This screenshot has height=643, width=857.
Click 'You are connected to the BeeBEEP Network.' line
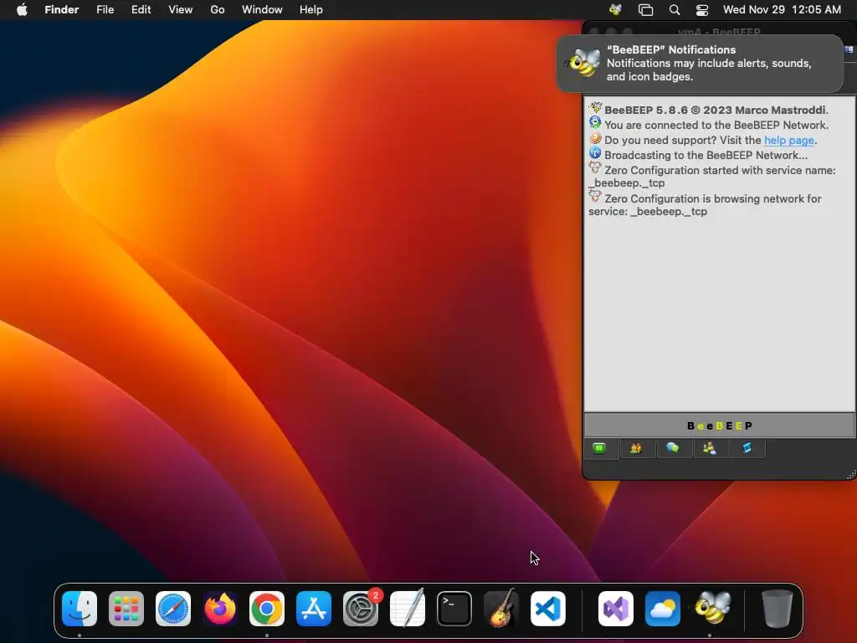click(x=716, y=126)
